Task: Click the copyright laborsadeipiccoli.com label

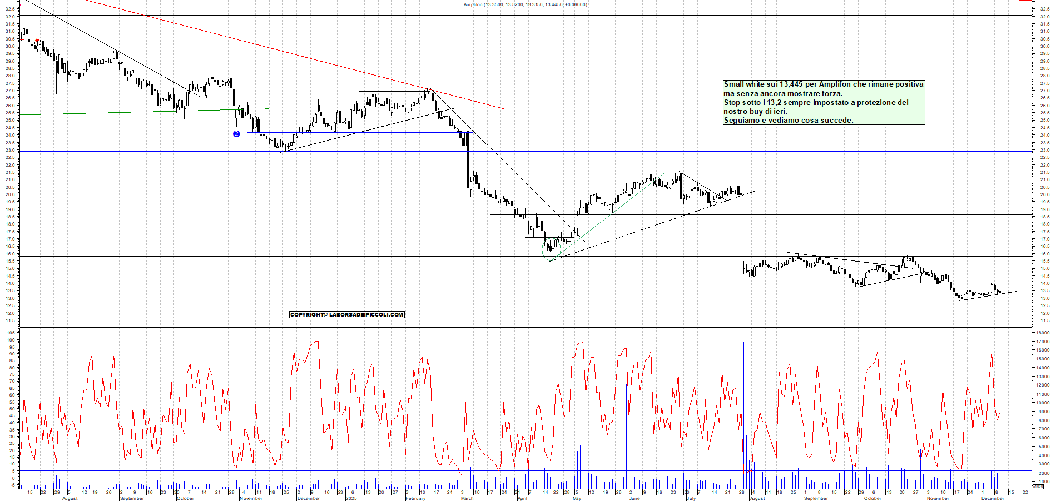Action: [347, 315]
